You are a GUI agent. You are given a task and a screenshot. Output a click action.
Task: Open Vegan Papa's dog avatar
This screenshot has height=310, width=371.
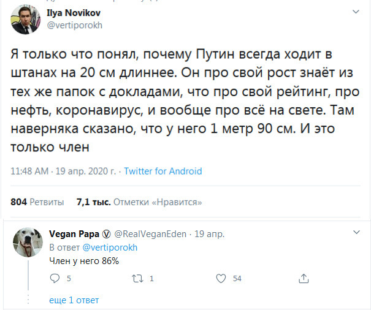[x=27, y=243]
